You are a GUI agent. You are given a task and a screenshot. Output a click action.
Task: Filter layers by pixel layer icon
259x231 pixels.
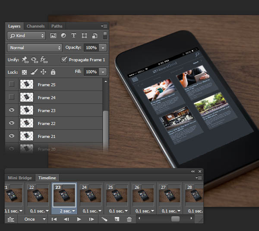54,36
